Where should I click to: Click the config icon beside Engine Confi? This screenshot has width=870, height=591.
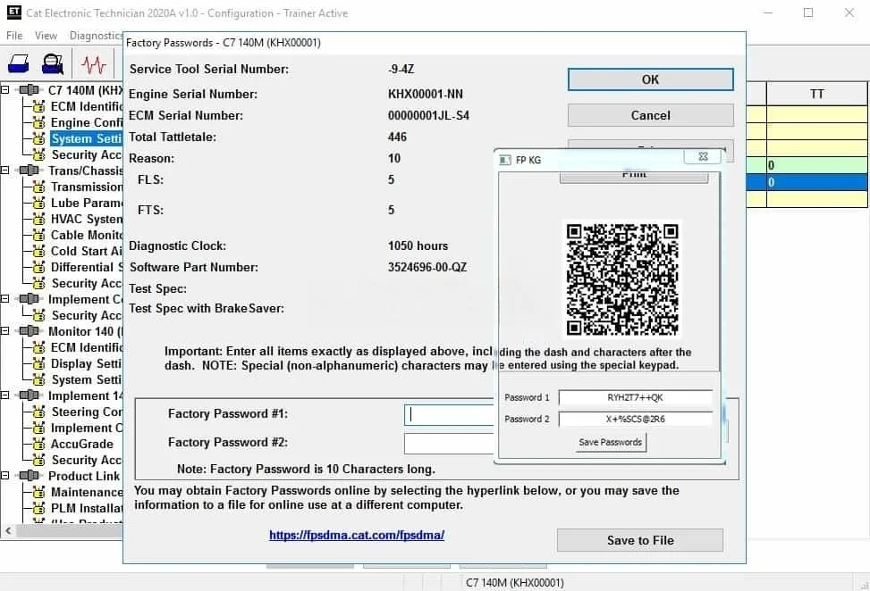tap(38, 122)
